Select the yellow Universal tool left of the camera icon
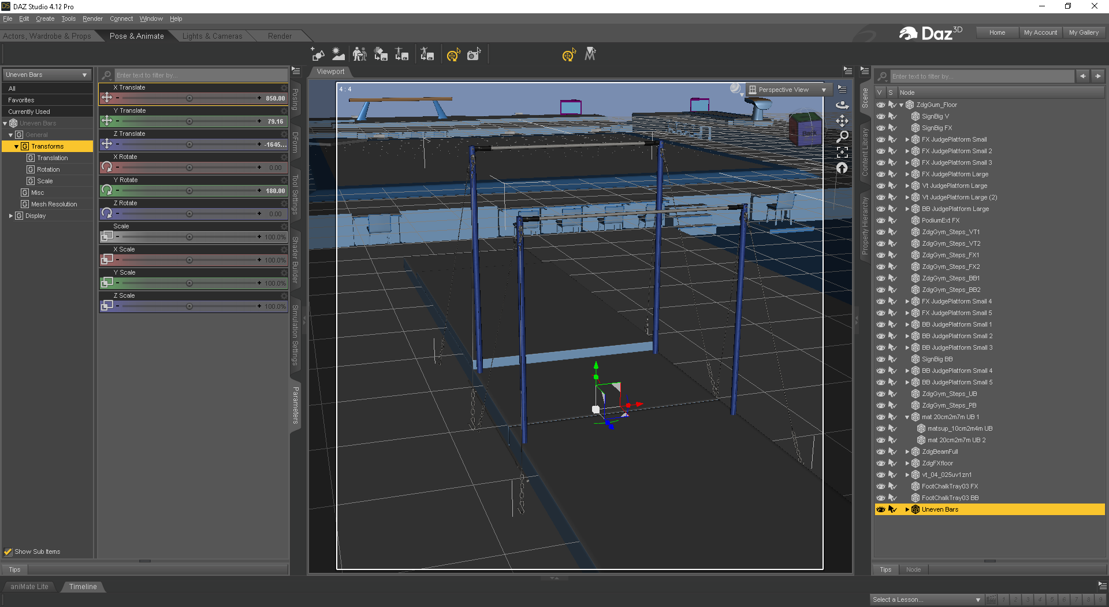This screenshot has height=607, width=1109. tap(453, 55)
